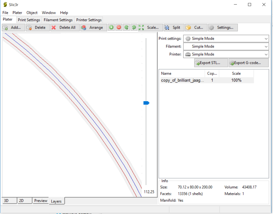Expand the Print settings dropdown
This screenshot has width=273, height=214.
pyautogui.click(x=226, y=39)
